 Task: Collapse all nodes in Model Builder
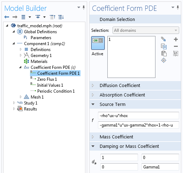tap(53, 17)
